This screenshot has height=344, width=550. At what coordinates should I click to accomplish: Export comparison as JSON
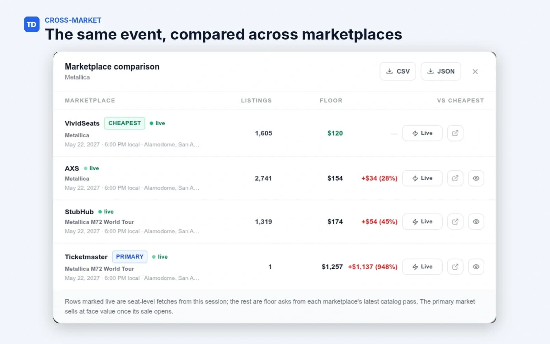(x=441, y=71)
